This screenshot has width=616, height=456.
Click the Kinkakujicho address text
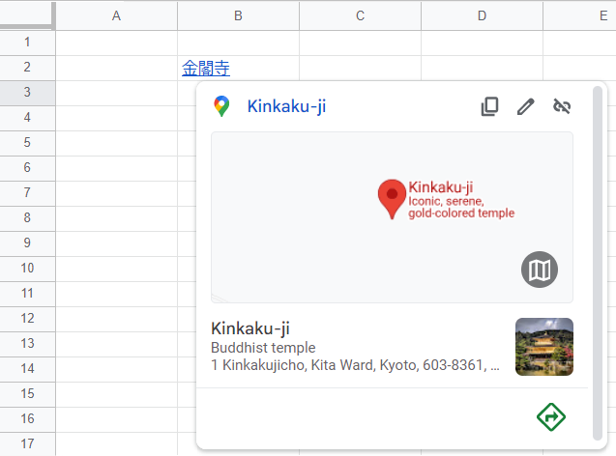pos(355,366)
